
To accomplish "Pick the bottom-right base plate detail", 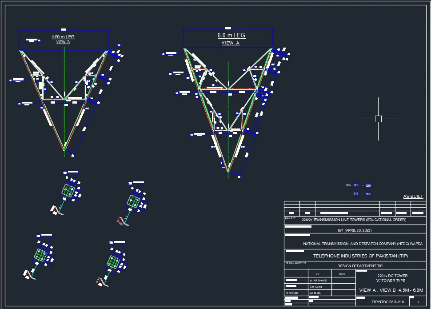I will (113, 261).
